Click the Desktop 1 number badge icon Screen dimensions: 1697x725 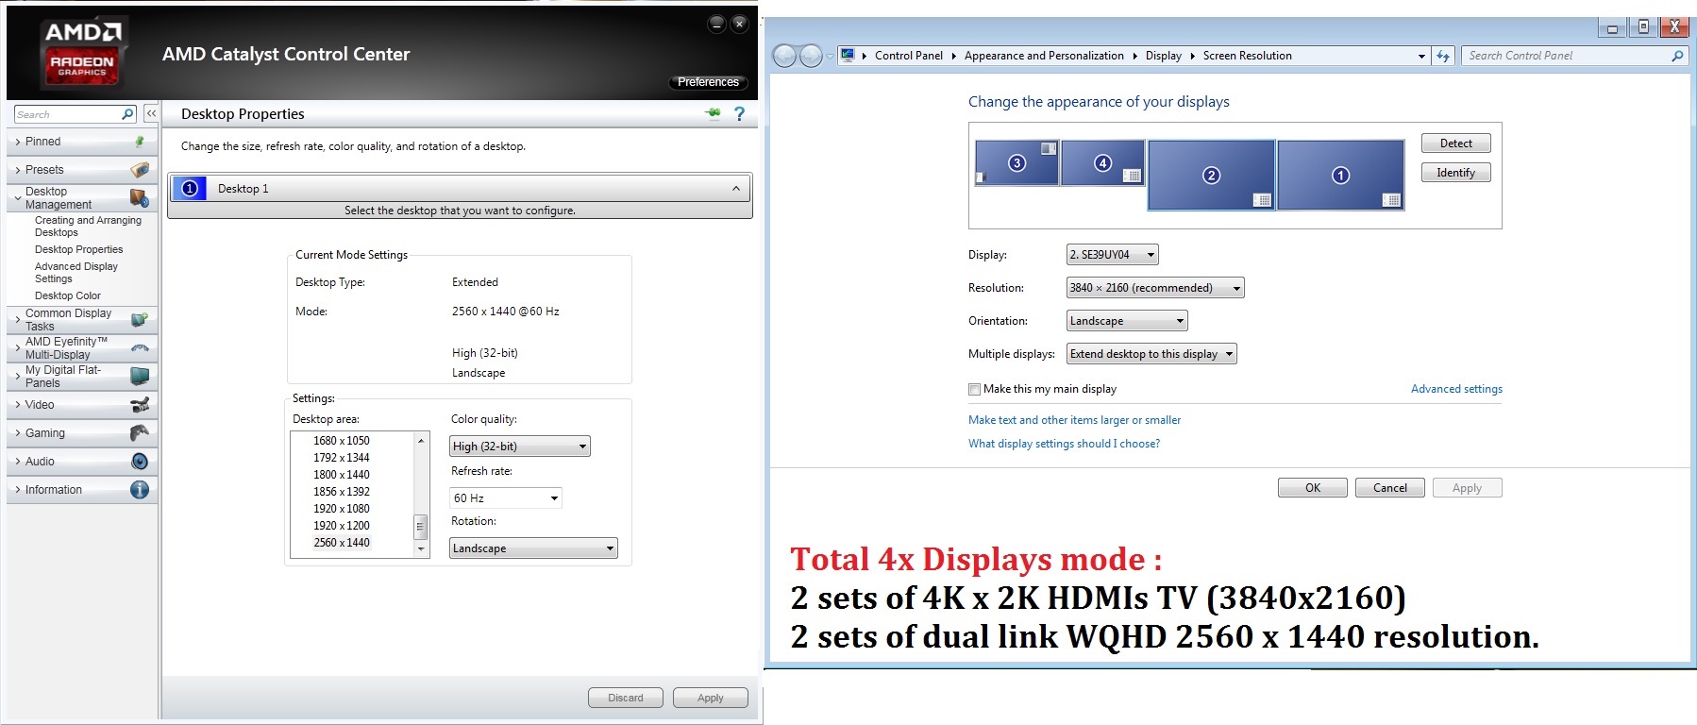[190, 188]
